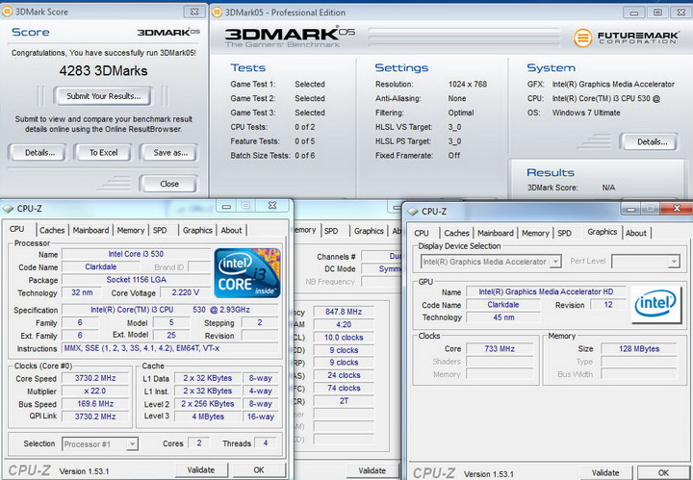Click the Core Voltage 2.220 V field
The image size is (693, 480).
coord(185,292)
